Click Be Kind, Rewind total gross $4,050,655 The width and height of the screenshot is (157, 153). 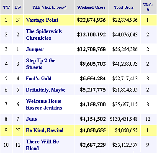(x=126, y=130)
